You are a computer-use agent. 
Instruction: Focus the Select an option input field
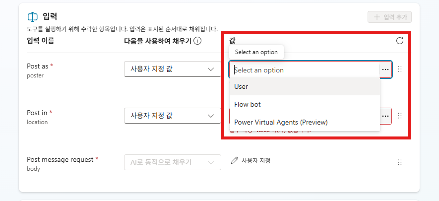pyautogui.click(x=305, y=69)
